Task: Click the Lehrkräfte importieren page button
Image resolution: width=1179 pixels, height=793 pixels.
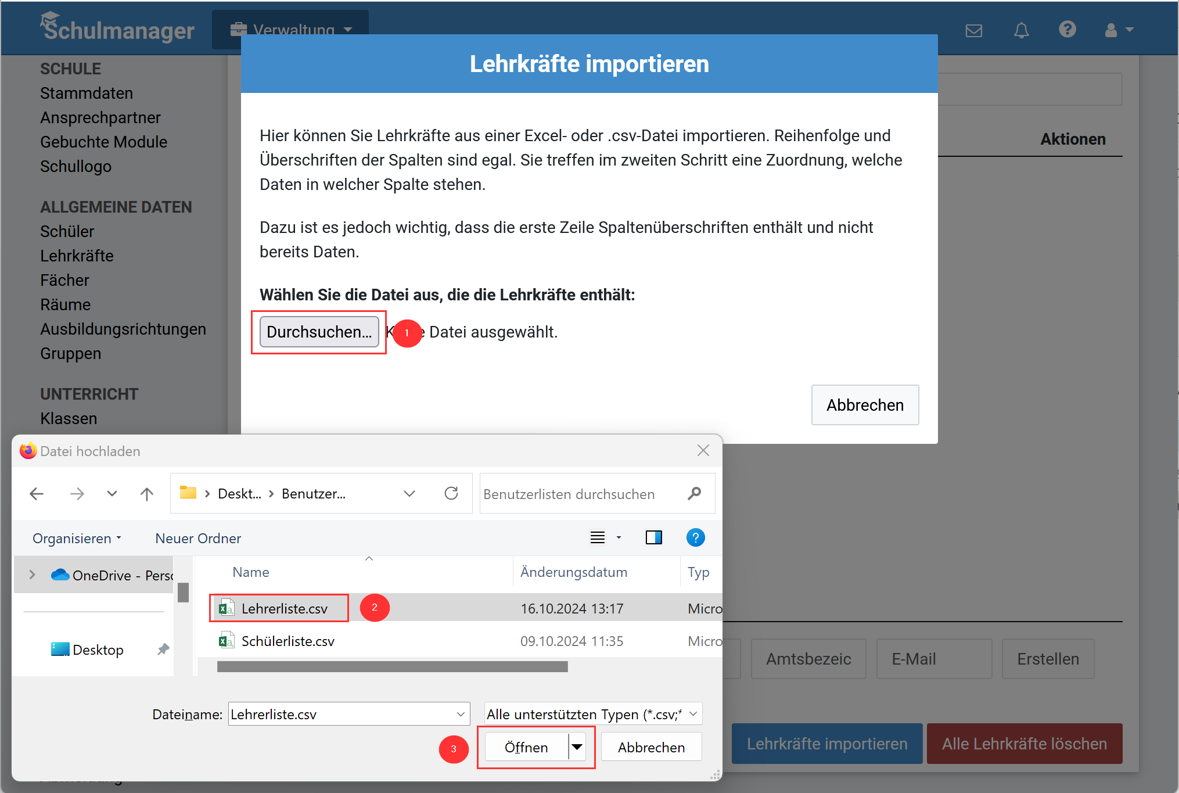Action: coord(827,744)
